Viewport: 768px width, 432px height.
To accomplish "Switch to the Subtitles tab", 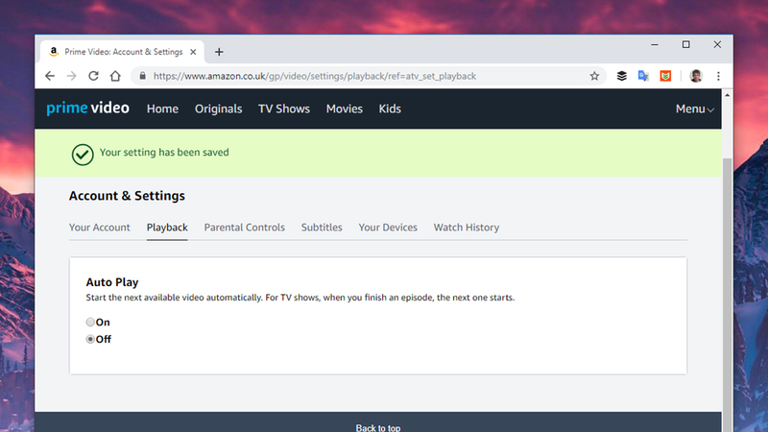I will [x=322, y=228].
